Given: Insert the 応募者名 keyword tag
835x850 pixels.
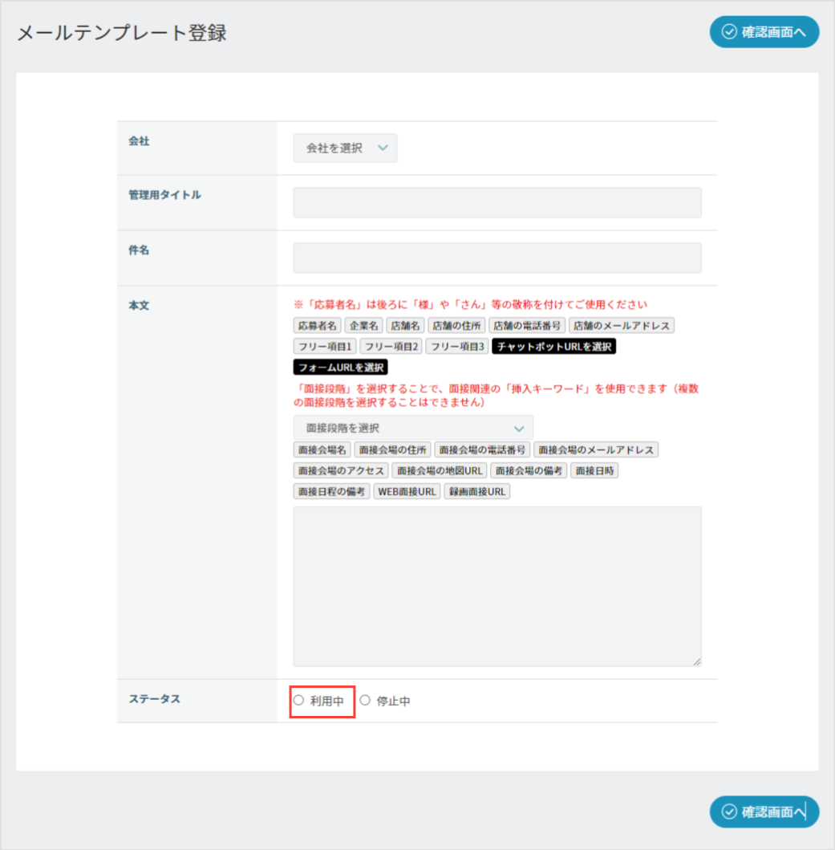Looking at the screenshot, I should (x=317, y=326).
